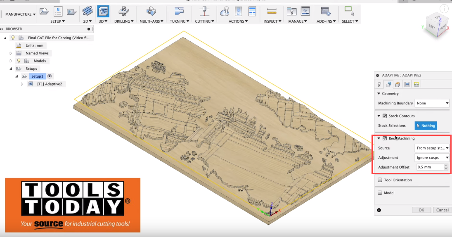Open the CUTTING dropdown menu
Viewport: 452px width, 237px height.
(204, 21)
